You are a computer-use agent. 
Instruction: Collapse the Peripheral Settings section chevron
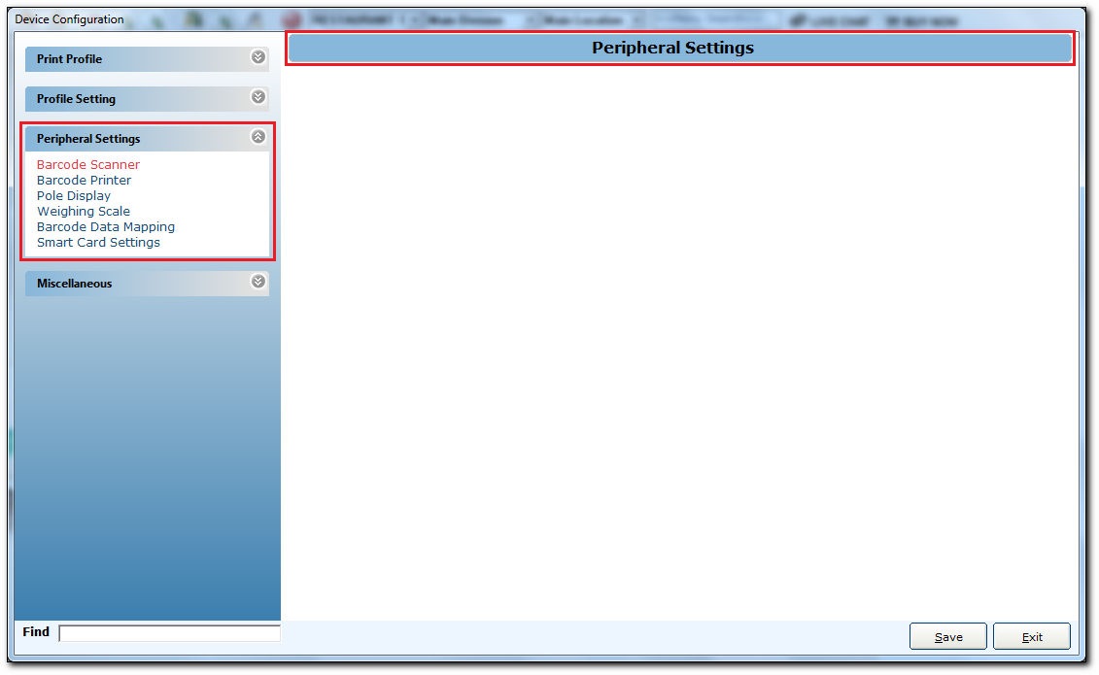(258, 137)
